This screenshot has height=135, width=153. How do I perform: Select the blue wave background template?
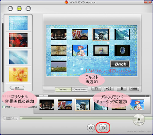point(18,57)
